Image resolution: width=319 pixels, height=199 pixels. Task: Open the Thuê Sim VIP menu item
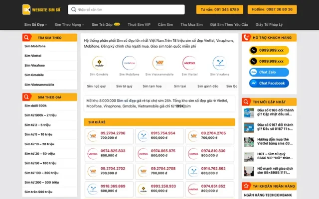139,24
